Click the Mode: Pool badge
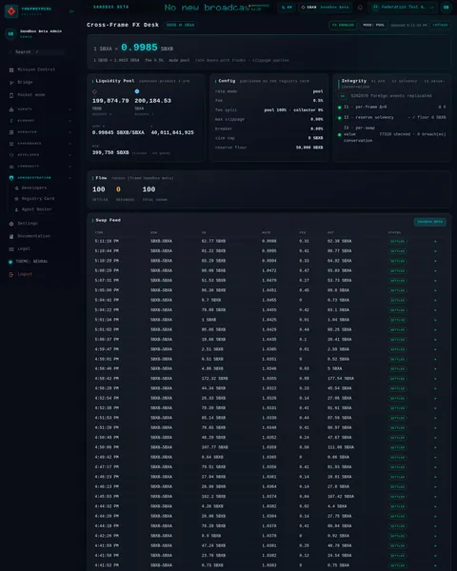Image resolution: width=457 pixels, height=571 pixels. 373,25
